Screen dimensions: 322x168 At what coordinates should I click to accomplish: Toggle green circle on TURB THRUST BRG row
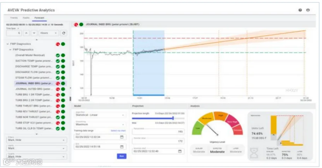(x=63, y=106)
